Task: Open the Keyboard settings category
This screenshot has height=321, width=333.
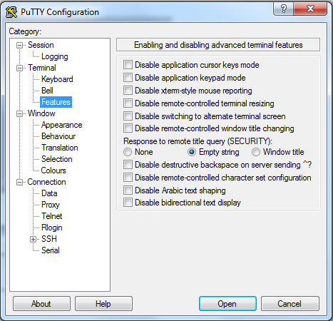Action: (x=57, y=79)
